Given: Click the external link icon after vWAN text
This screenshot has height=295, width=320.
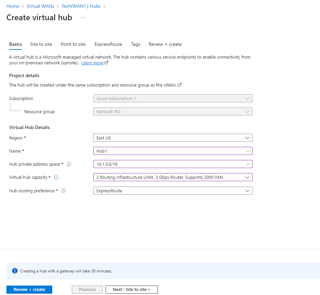Looking at the screenshot, I should click(179, 85).
